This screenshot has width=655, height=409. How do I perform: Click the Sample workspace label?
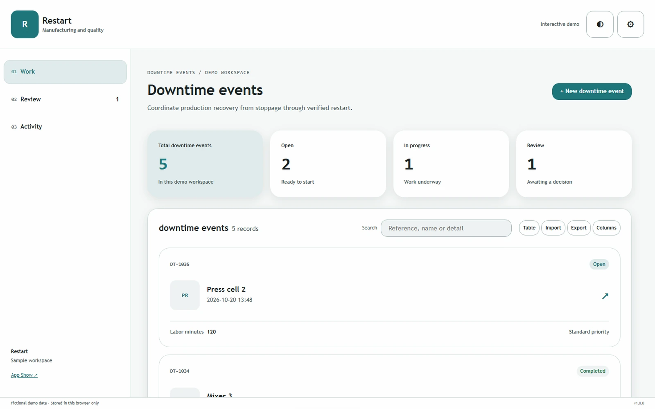pyautogui.click(x=32, y=360)
